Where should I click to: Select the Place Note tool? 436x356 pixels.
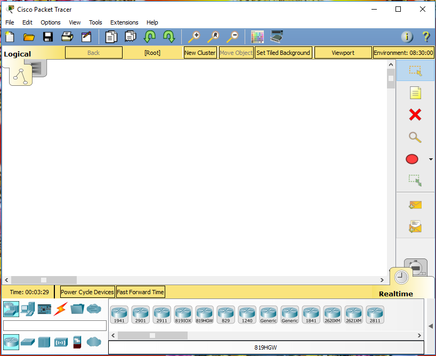coord(415,92)
